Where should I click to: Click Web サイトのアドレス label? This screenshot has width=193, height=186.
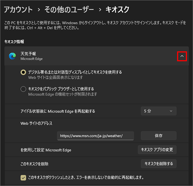click(36, 123)
